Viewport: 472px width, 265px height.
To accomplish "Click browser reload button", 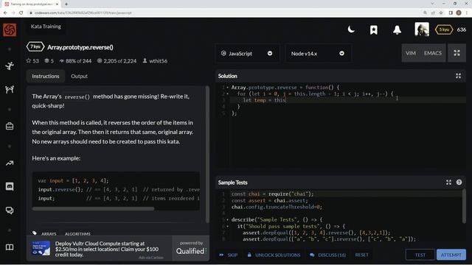I will 21,13.
